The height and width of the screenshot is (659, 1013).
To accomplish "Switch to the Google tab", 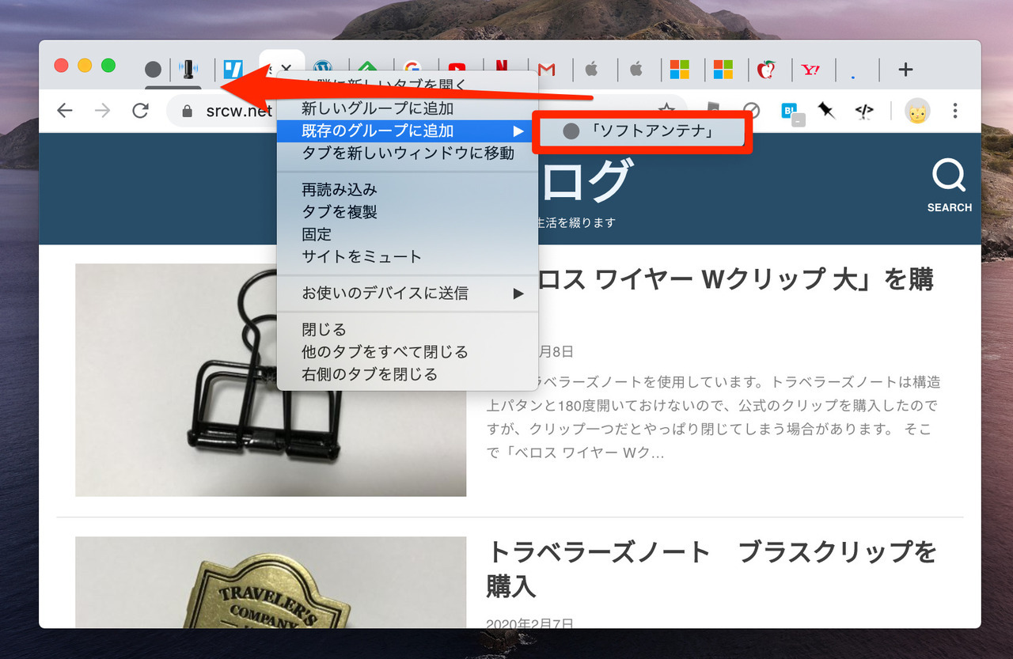I will point(411,70).
